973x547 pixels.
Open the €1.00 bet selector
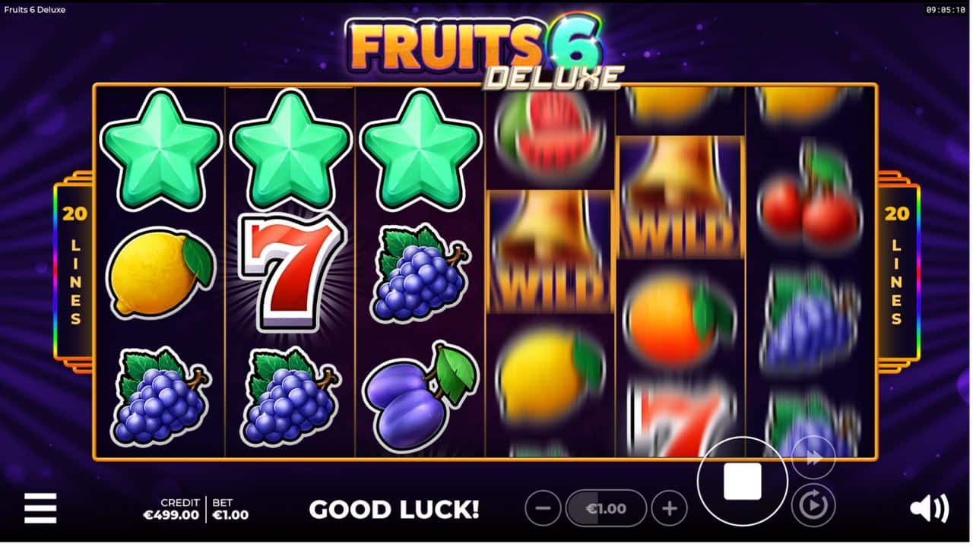click(x=606, y=508)
